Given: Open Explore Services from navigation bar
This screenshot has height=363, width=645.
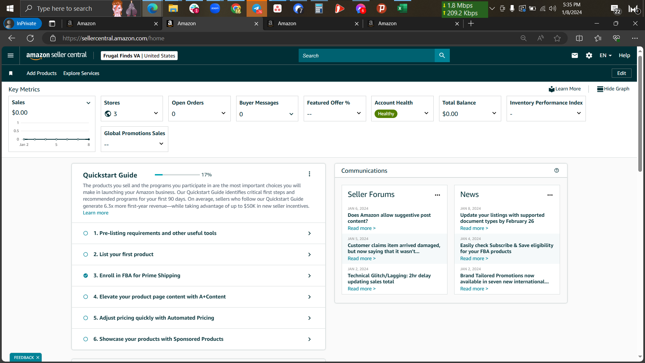Looking at the screenshot, I should 81,73.
